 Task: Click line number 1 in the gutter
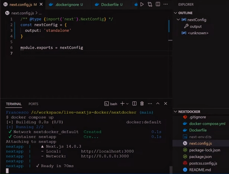point(11,19)
